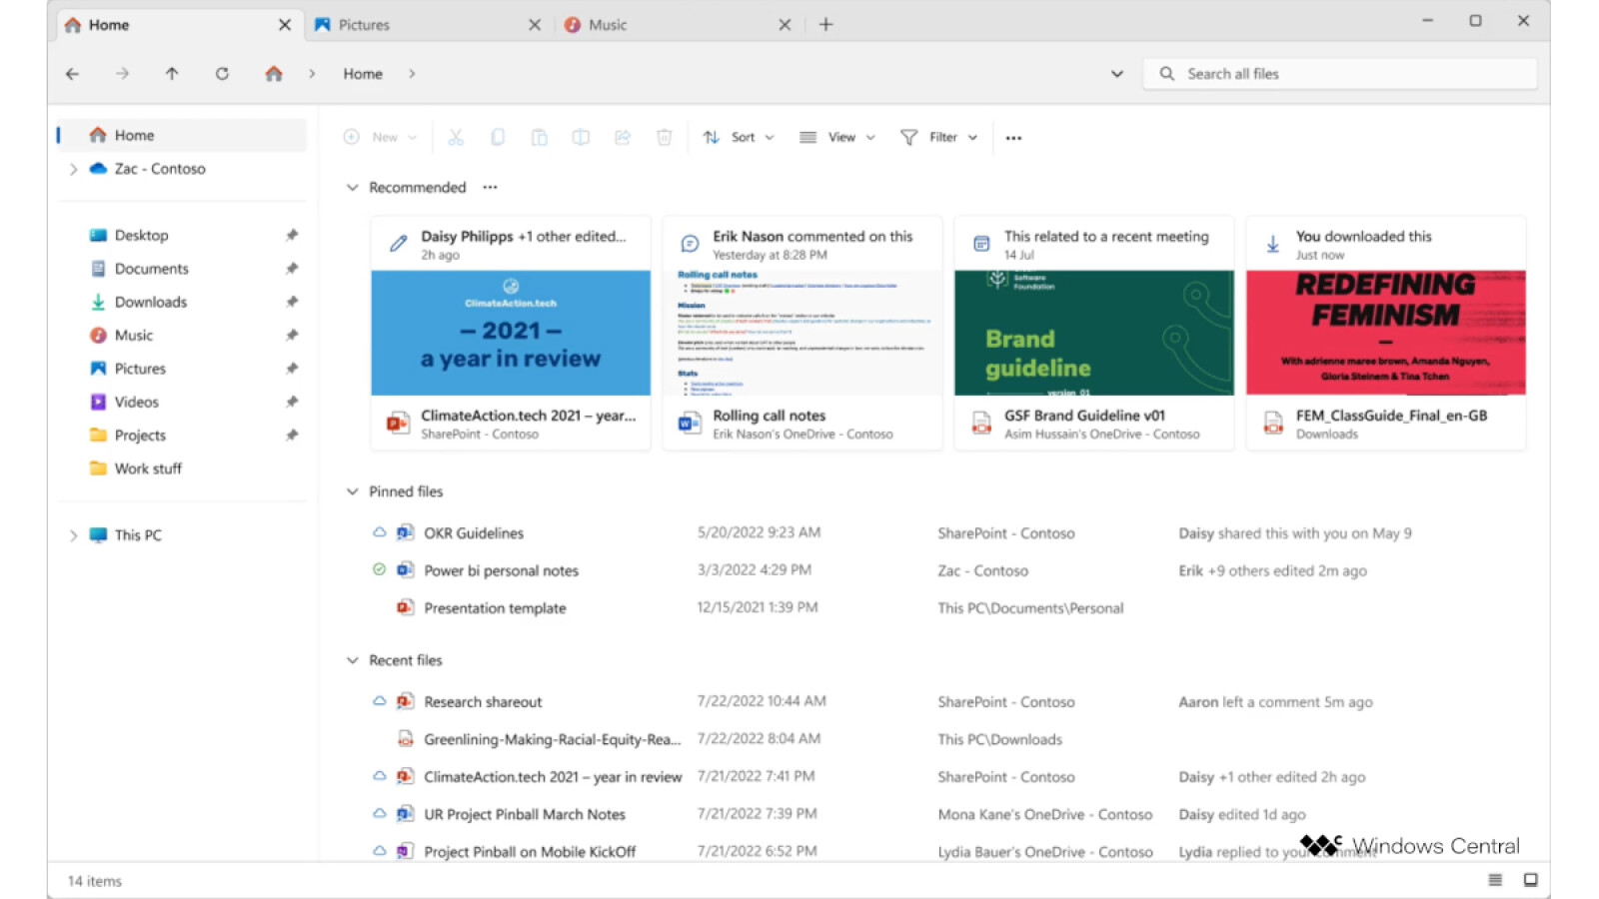Viewport: 1599px width, 899px height.
Task: Unpin Pictures from the navigation pane
Action: pos(292,368)
